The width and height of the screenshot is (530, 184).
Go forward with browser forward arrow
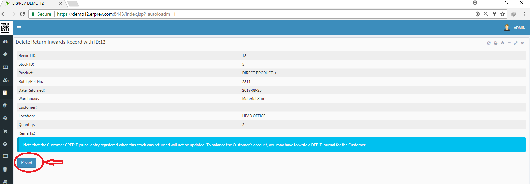click(13, 14)
